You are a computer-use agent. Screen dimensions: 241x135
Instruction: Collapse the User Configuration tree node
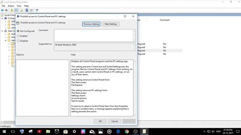point(2,31)
